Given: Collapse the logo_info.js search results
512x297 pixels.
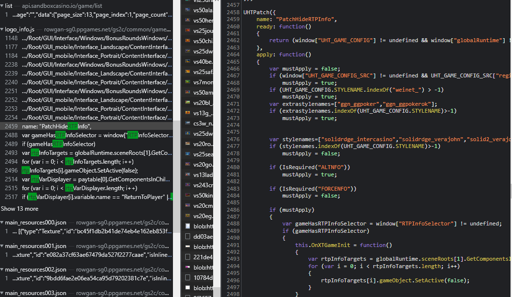Looking at the screenshot, I should 2,29.
